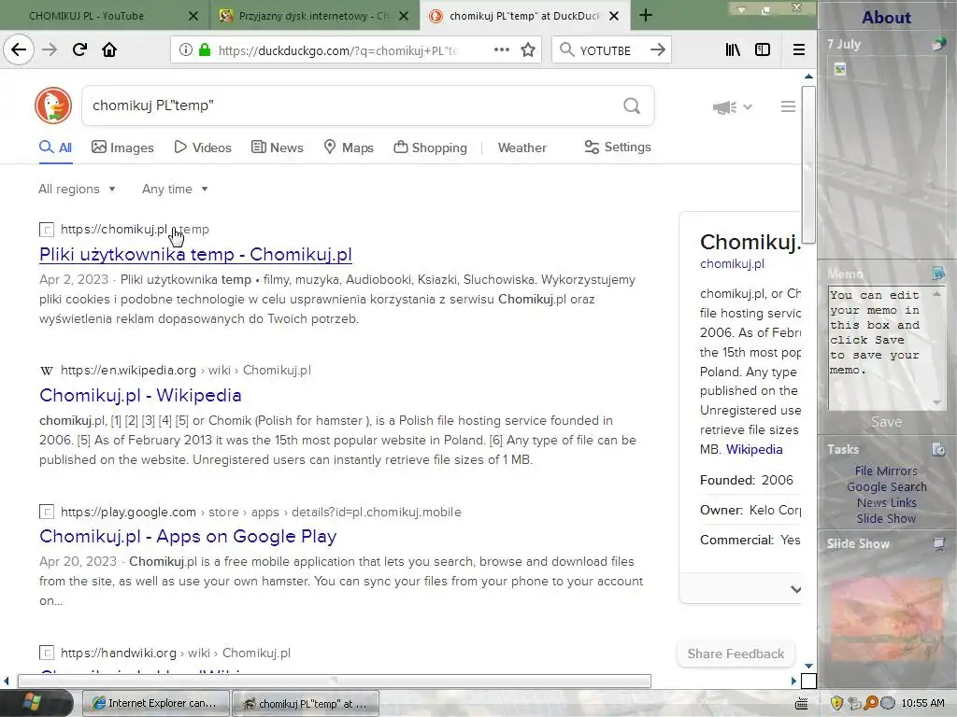The image size is (957, 717).
Task: Click the browser Forward arrow
Action: coord(50,50)
